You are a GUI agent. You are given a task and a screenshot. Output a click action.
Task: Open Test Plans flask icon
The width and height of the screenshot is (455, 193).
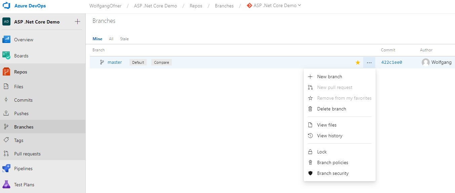click(6, 185)
